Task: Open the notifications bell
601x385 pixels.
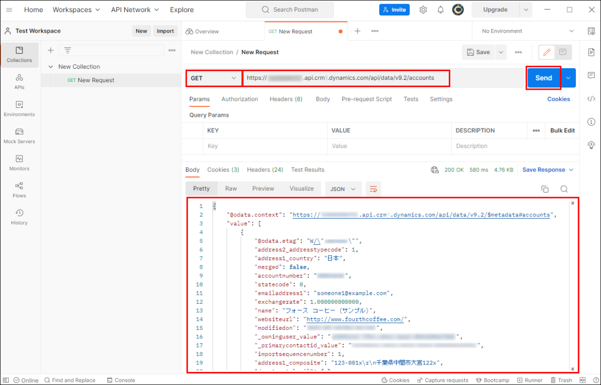Action: (x=440, y=10)
